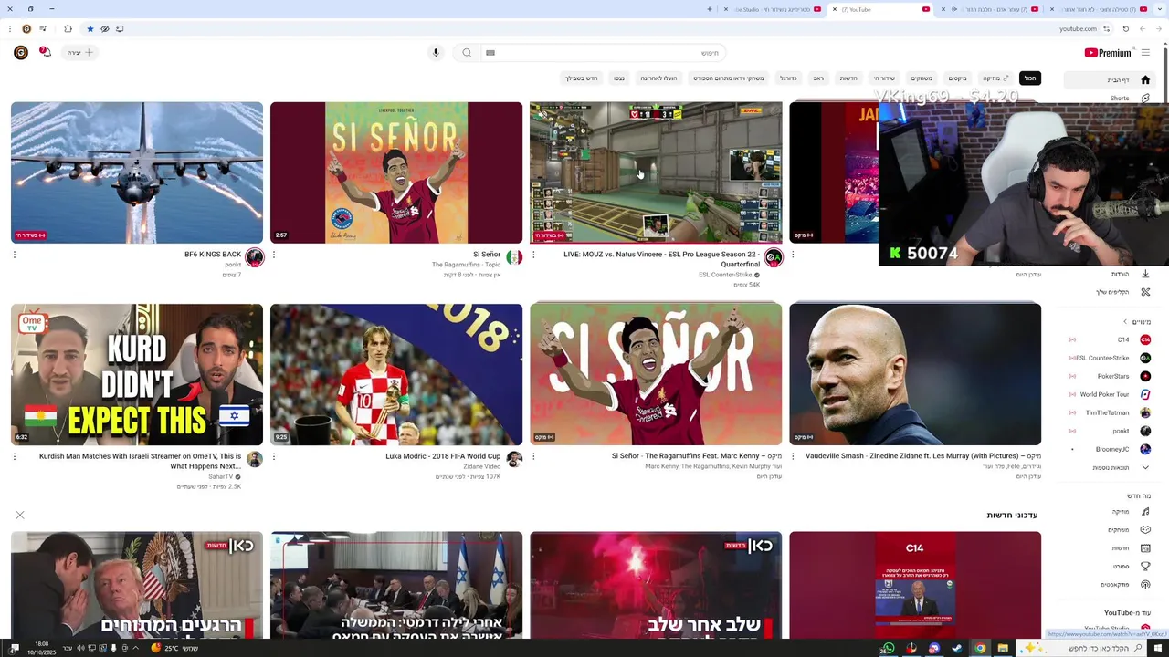Image resolution: width=1169 pixels, height=657 pixels.
Task: Select the 'כדורגל' filter chip
Action: tap(788, 78)
